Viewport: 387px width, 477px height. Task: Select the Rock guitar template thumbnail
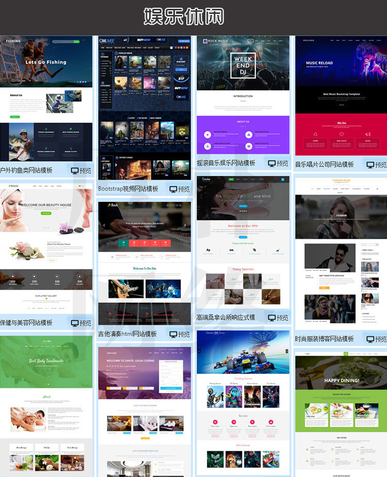(x=144, y=263)
